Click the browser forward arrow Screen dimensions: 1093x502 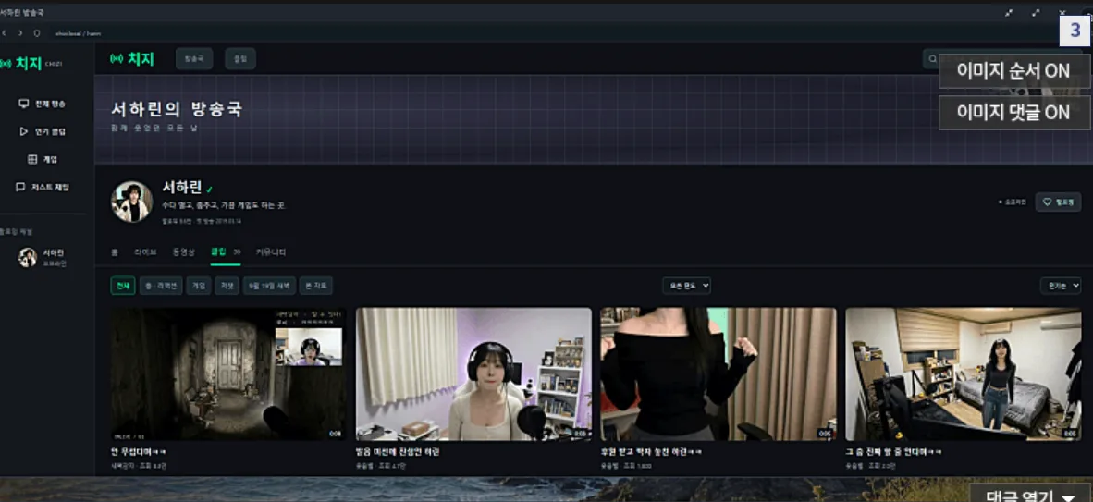pyautogui.click(x=19, y=32)
